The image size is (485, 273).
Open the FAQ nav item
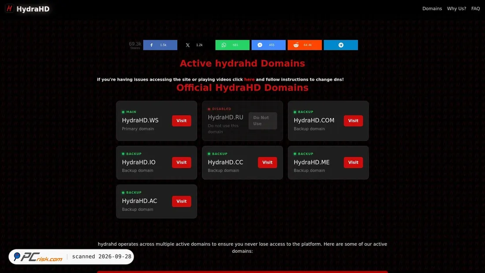[475, 9]
